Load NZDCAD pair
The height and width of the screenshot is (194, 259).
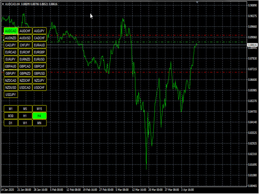pyautogui.click(x=11, y=80)
